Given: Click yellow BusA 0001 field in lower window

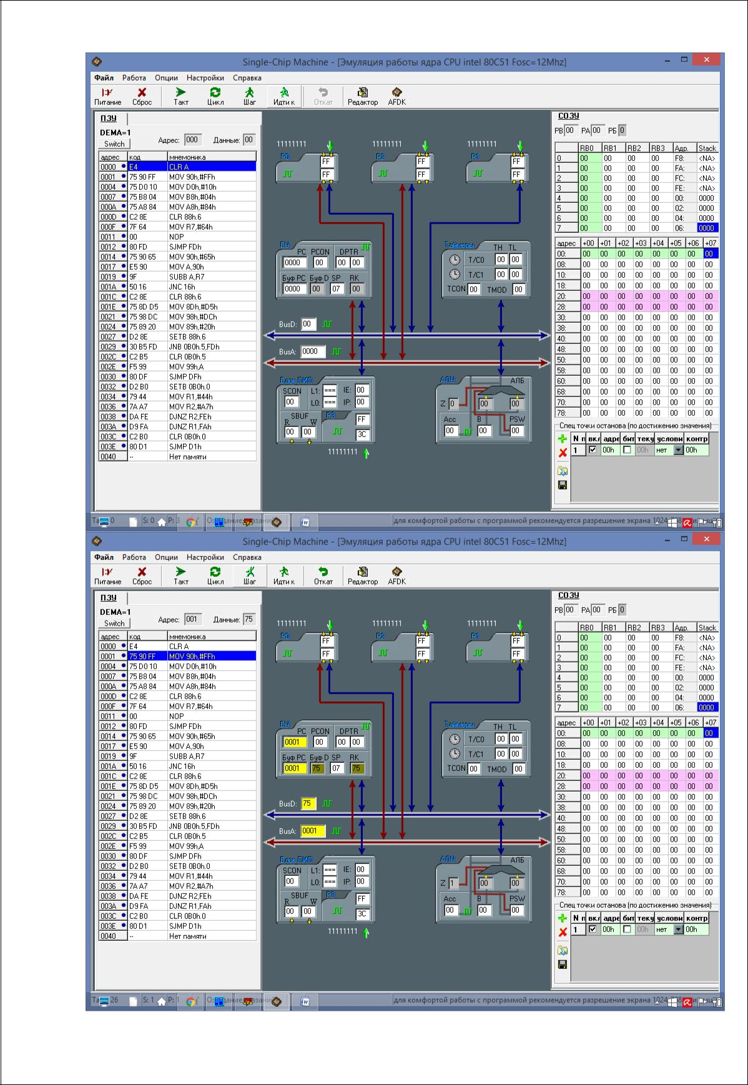Looking at the screenshot, I should click(x=313, y=831).
